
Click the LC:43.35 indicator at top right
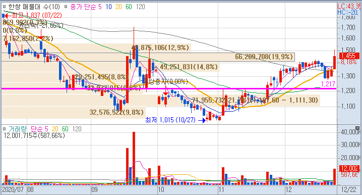pos(349,6)
